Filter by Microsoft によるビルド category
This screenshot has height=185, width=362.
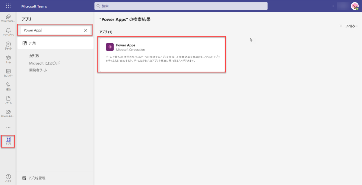[44, 63]
